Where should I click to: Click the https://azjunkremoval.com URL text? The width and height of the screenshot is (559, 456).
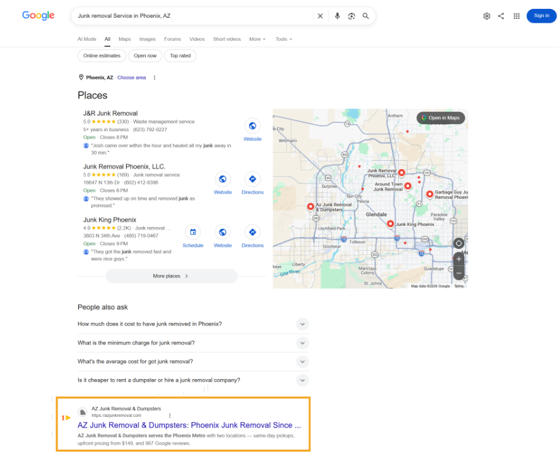pos(116,416)
